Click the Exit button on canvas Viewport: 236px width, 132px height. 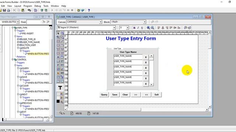coord(157,95)
